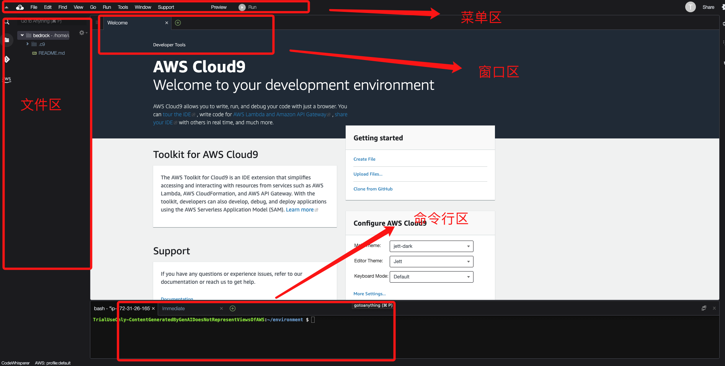Open the Go menu
Screen dimensions: 725x366
click(x=93, y=7)
